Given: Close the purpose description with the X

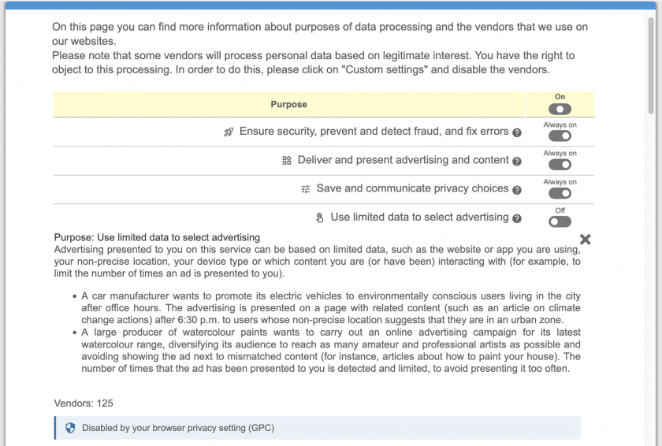Looking at the screenshot, I should 585,240.
